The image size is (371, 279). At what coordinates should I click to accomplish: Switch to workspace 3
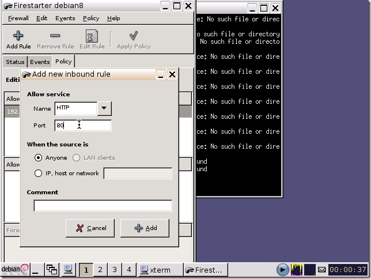(x=115, y=270)
